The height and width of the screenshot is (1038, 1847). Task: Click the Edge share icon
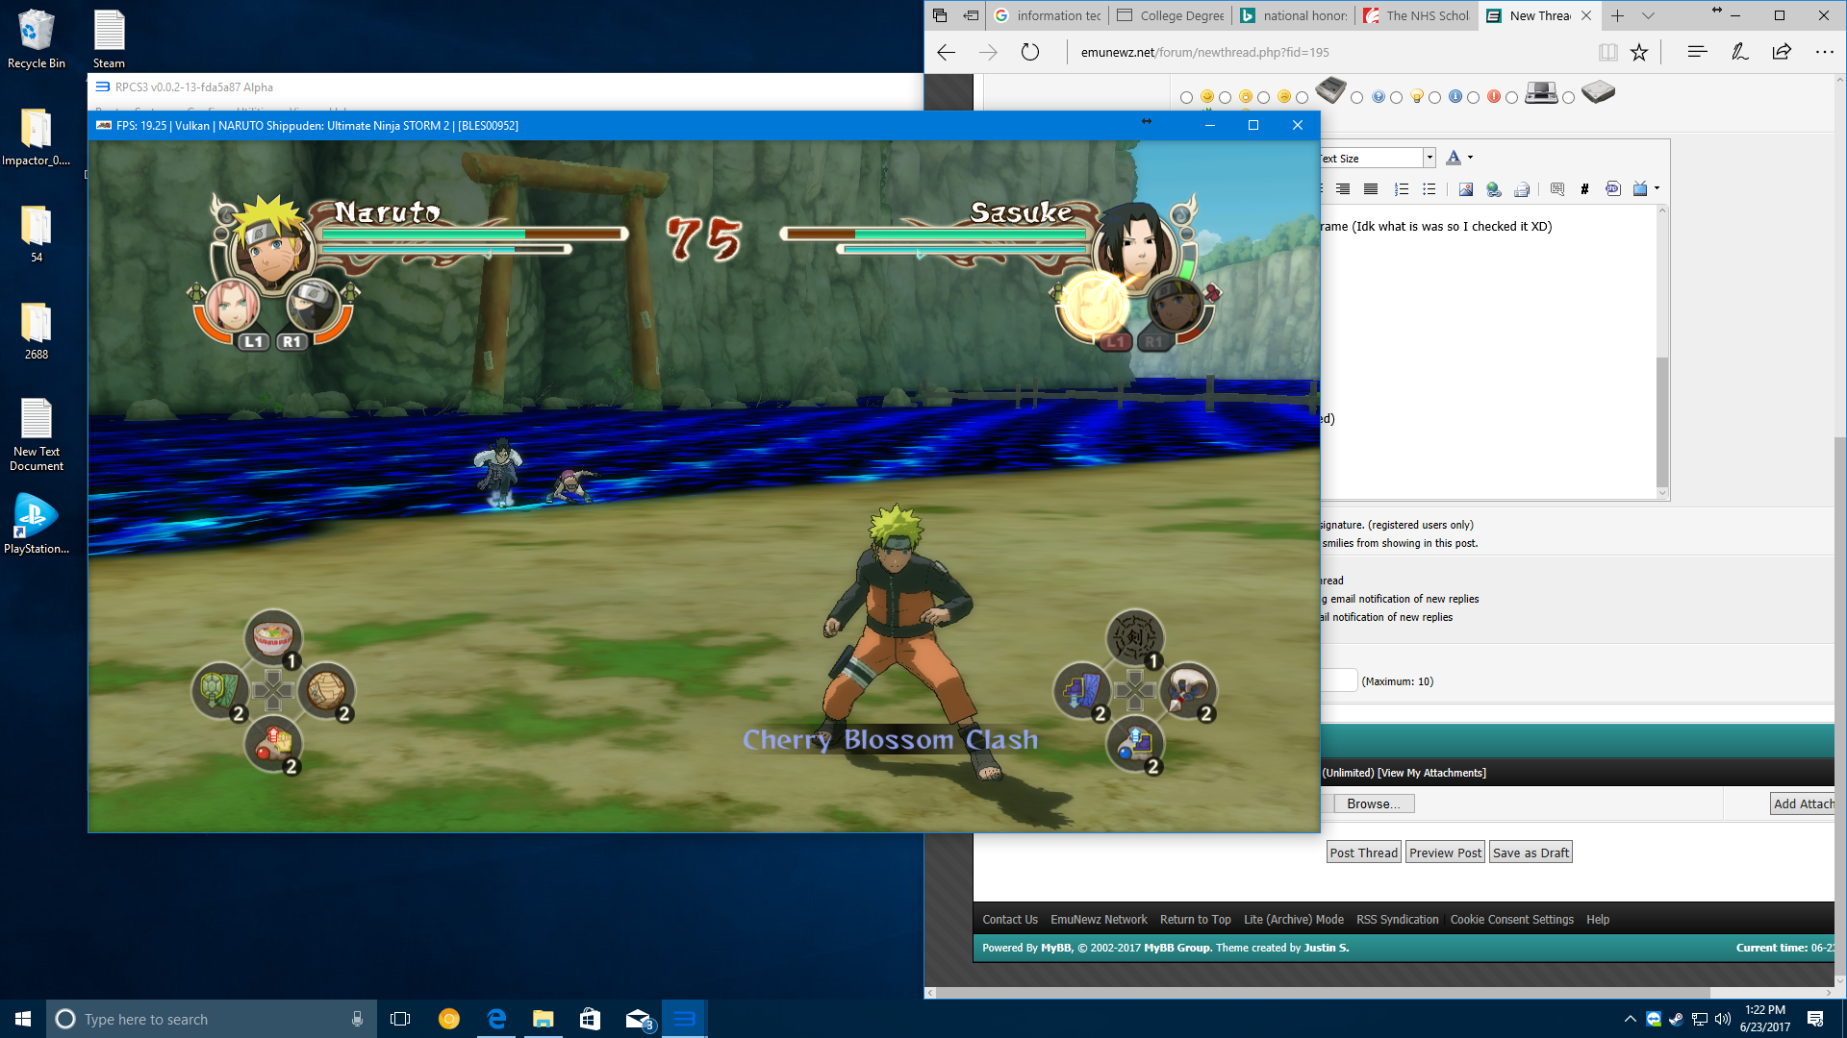(x=1782, y=52)
